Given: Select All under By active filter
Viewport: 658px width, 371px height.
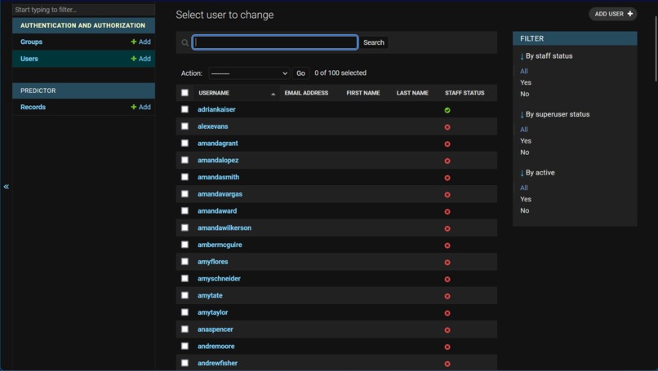Looking at the screenshot, I should point(524,188).
